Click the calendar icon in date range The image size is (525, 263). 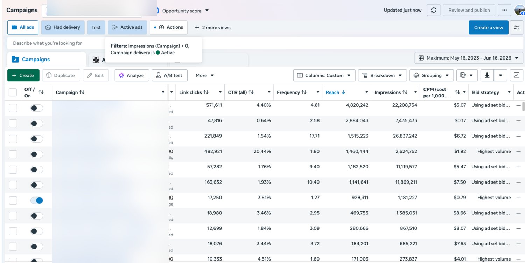421,58
